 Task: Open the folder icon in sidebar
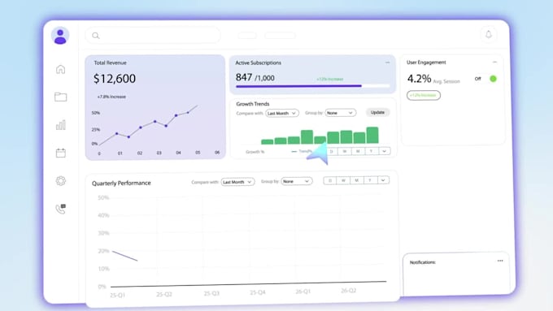(x=61, y=97)
